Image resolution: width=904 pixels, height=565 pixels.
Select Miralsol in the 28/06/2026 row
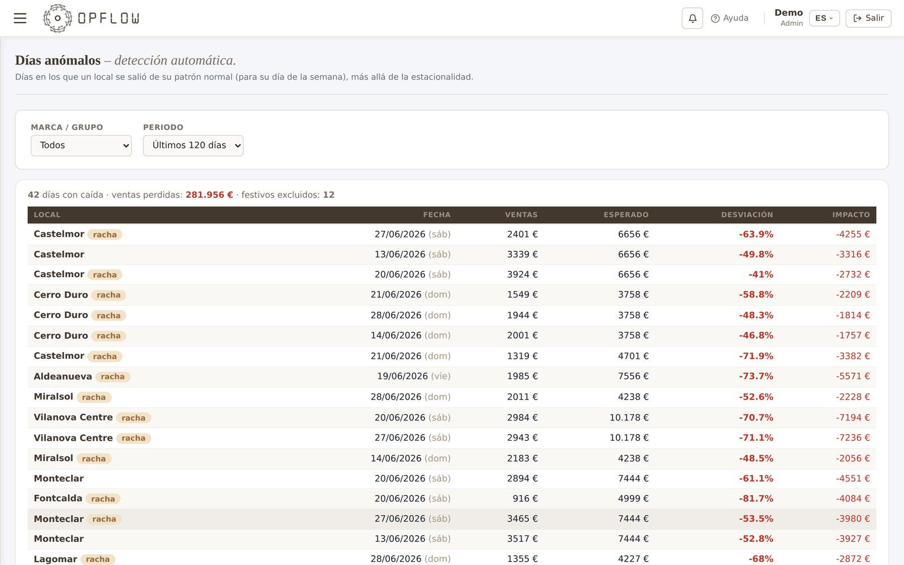[53, 397]
